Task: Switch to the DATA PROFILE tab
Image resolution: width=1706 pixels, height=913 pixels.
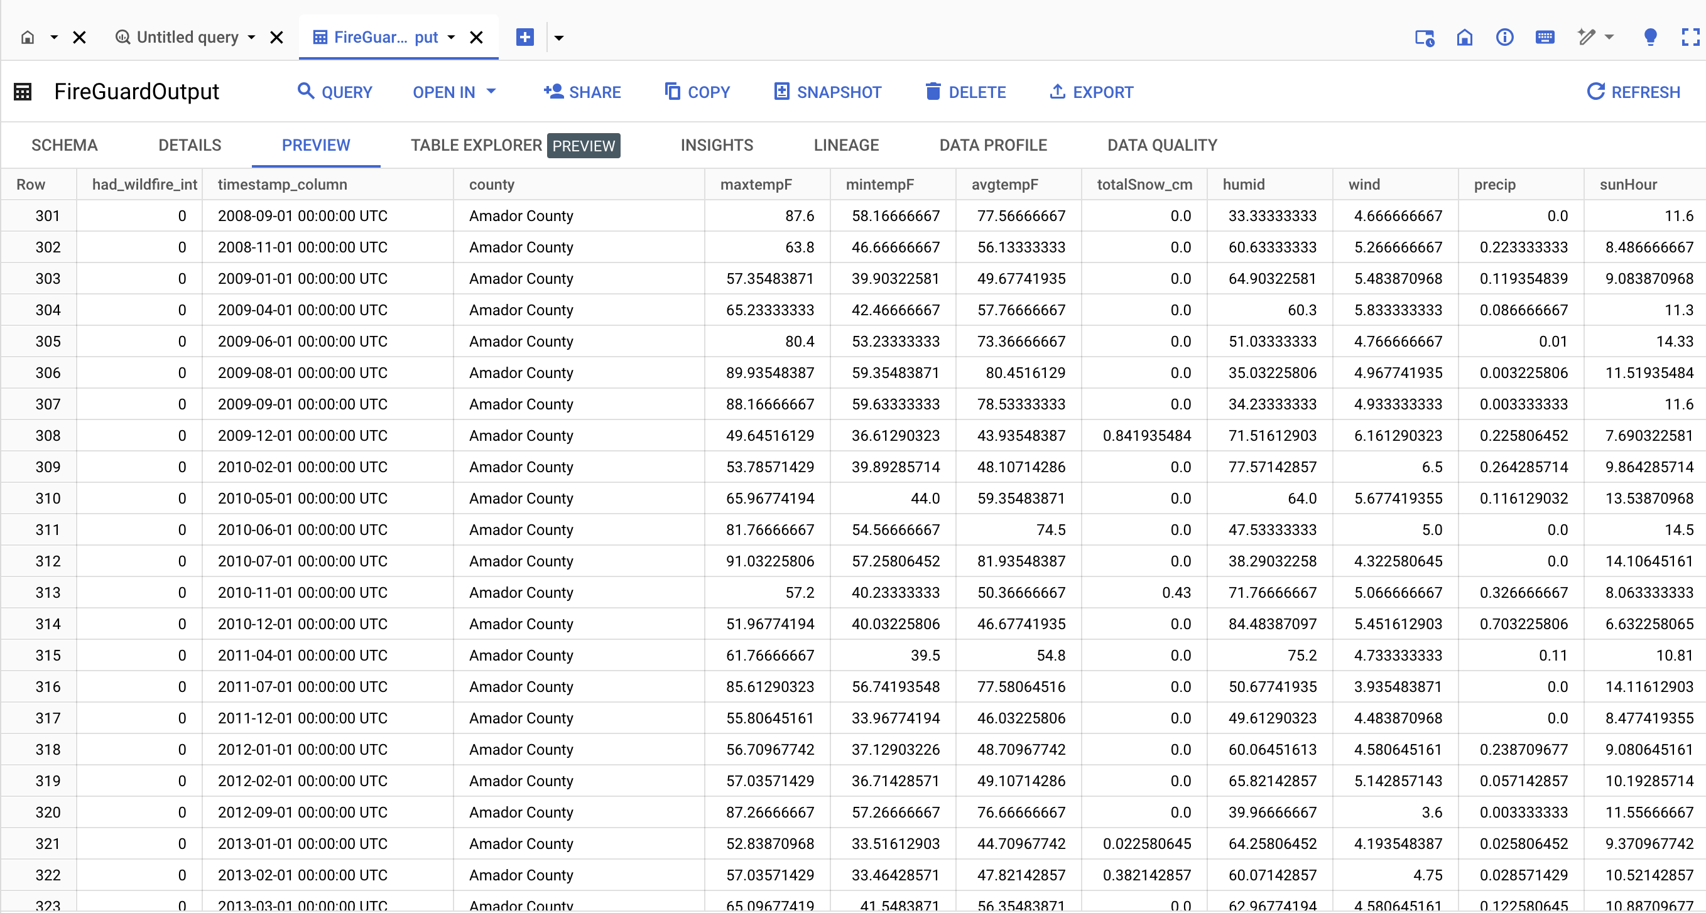Action: tap(992, 145)
